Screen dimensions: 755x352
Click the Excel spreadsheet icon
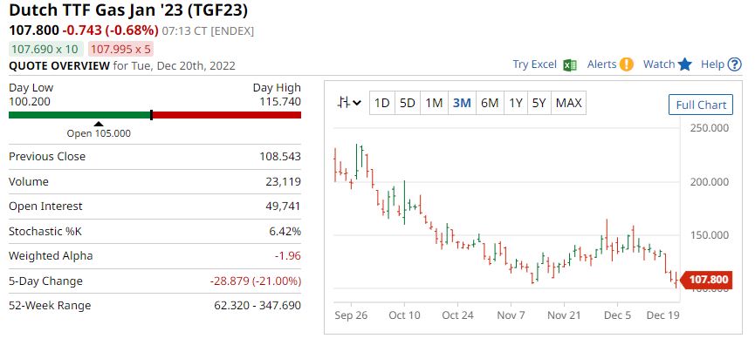(569, 64)
